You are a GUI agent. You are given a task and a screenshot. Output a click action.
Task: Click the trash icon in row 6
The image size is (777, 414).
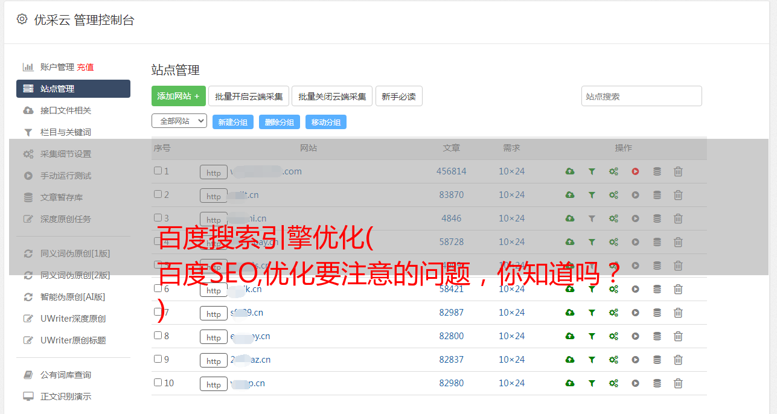(678, 289)
